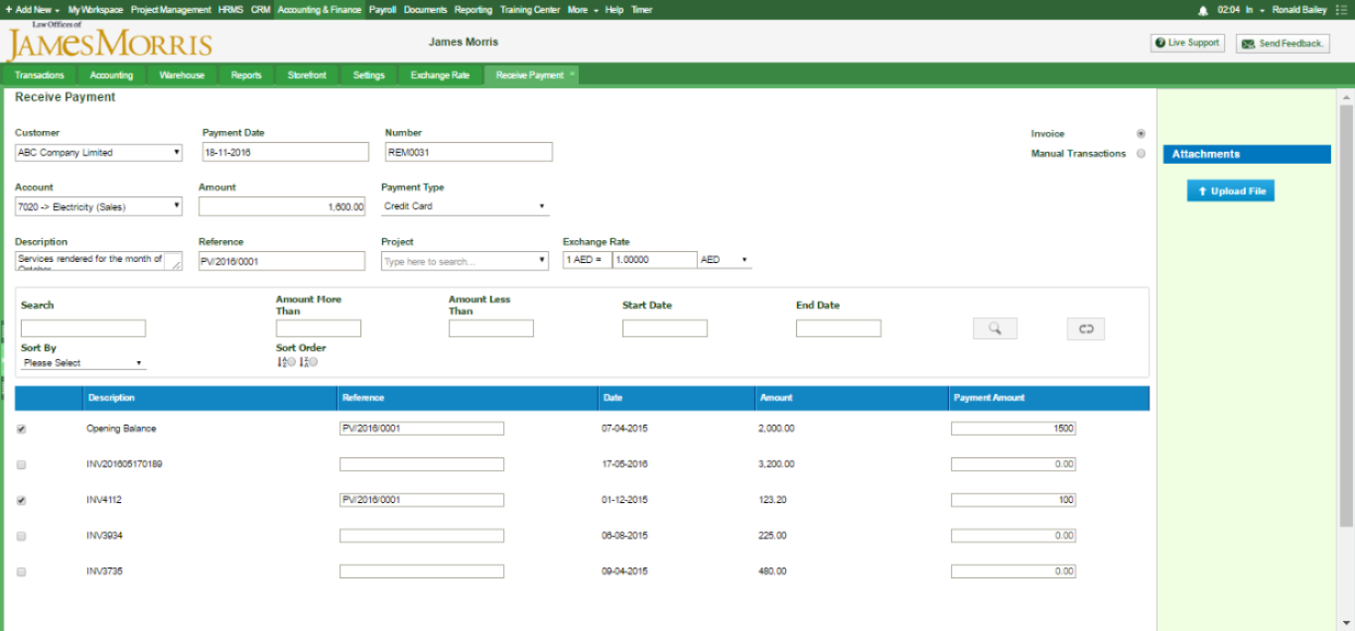The image size is (1355, 631).
Task: Click the Start Date filter field
Action: [665, 328]
